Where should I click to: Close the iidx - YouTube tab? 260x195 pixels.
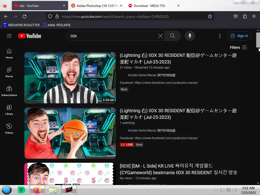coord(64,6)
